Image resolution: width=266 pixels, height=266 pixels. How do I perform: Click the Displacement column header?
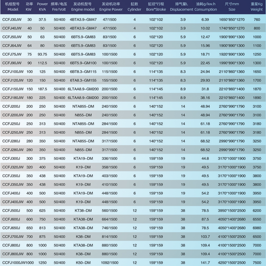coord(182,7)
